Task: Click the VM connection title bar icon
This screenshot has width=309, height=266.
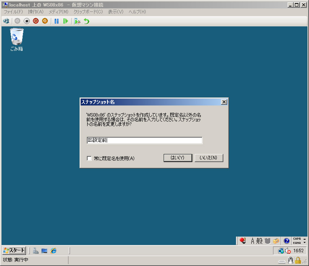Action: pos(5,5)
